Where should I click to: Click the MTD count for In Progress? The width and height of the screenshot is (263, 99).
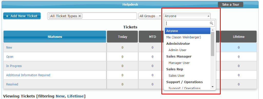(152, 66)
